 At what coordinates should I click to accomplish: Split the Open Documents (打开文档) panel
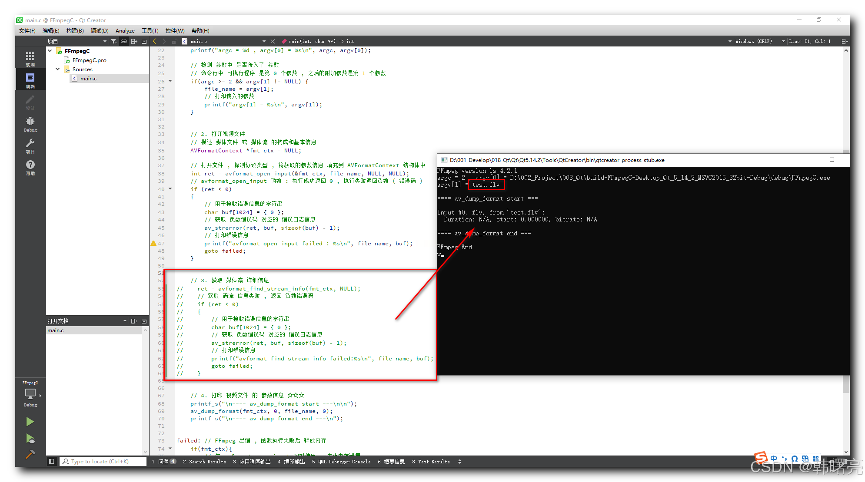click(x=134, y=321)
